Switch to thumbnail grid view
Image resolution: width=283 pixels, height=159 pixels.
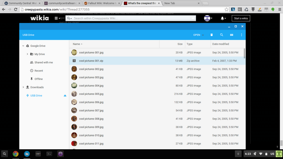point(232,35)
